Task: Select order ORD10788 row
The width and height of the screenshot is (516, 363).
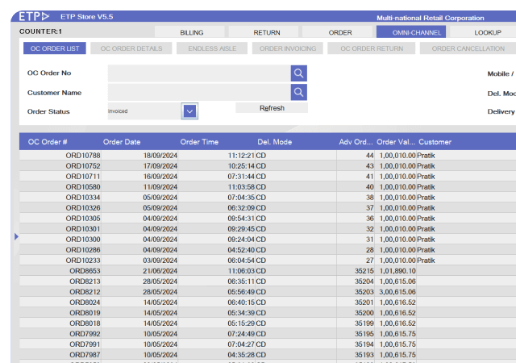Action: click(268, 156)
